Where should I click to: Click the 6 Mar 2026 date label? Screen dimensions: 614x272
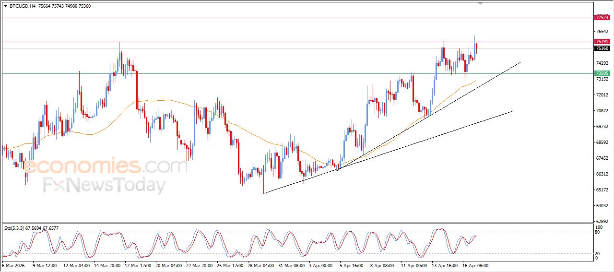[x=12, y=265]
